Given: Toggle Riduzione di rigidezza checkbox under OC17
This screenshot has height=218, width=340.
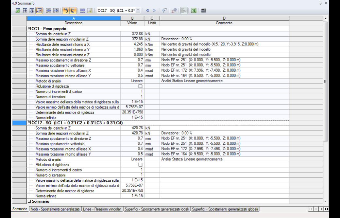Looking at the screenshot, I should (140, 165).
